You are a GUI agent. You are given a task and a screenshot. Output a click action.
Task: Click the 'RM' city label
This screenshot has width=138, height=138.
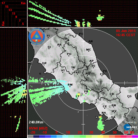click(x=70, y=85)
